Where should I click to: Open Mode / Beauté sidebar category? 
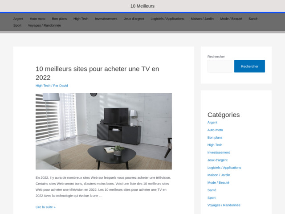[218, 182]
